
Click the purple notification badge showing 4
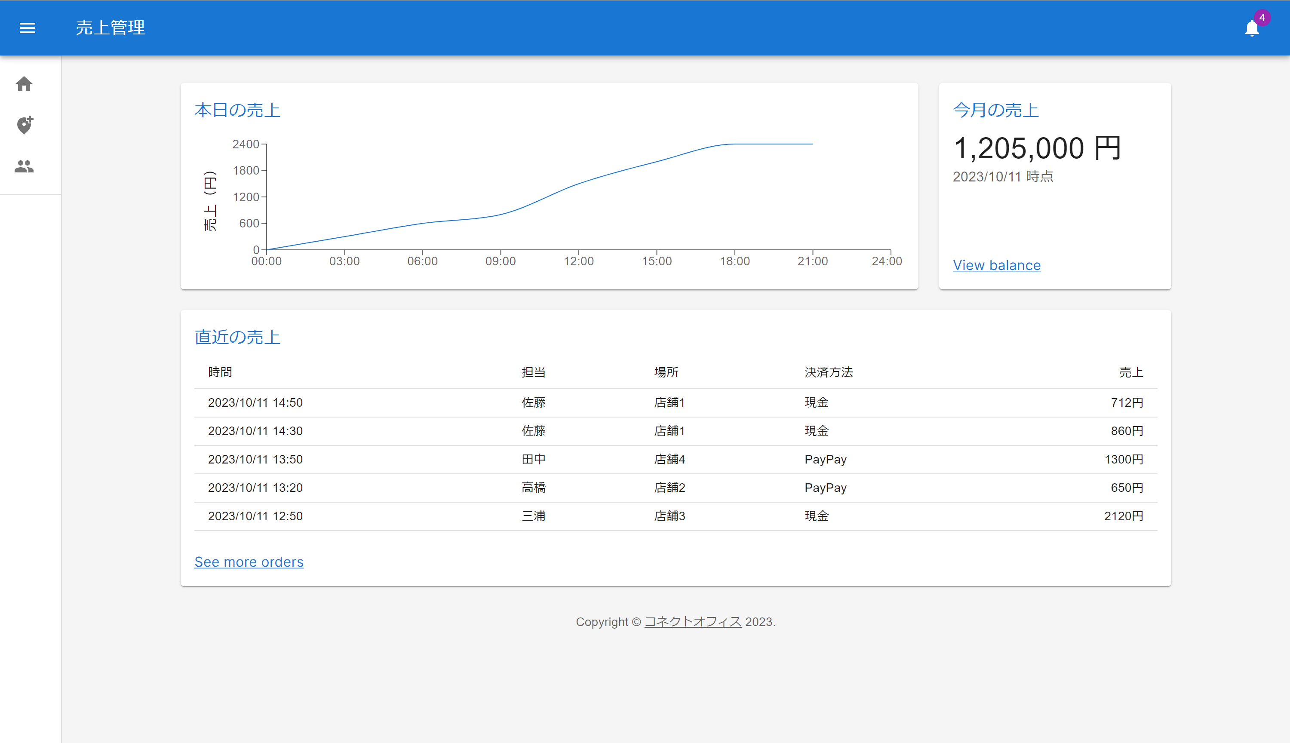pyautogui.click(x=1262, y=17)
